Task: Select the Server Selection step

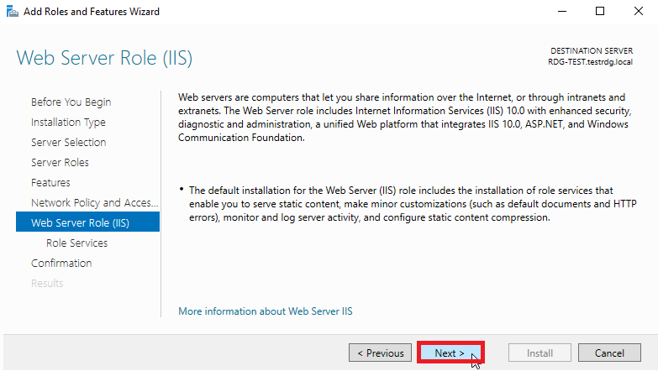Action: (68, 142)
